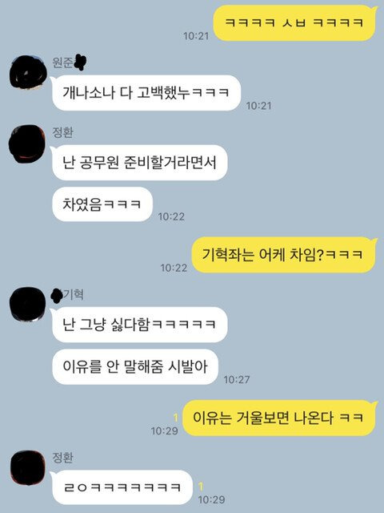
Task: Tap the sender name 정환 at bottom
Action: click(62, 458)
